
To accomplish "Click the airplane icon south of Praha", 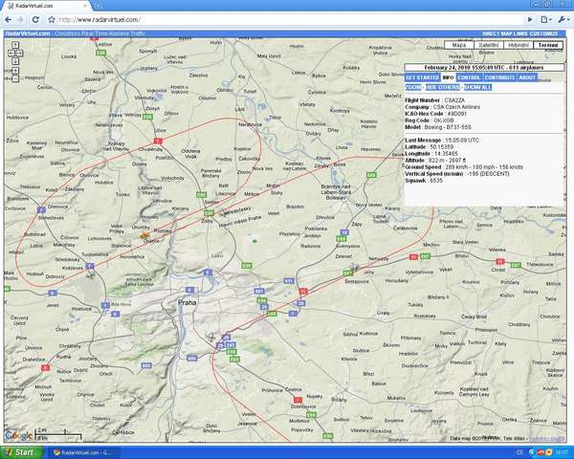I will point(211,336).
